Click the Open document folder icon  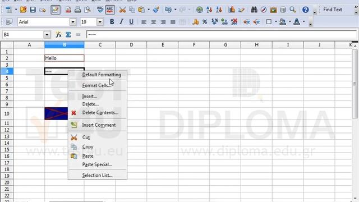click(23, 10)
